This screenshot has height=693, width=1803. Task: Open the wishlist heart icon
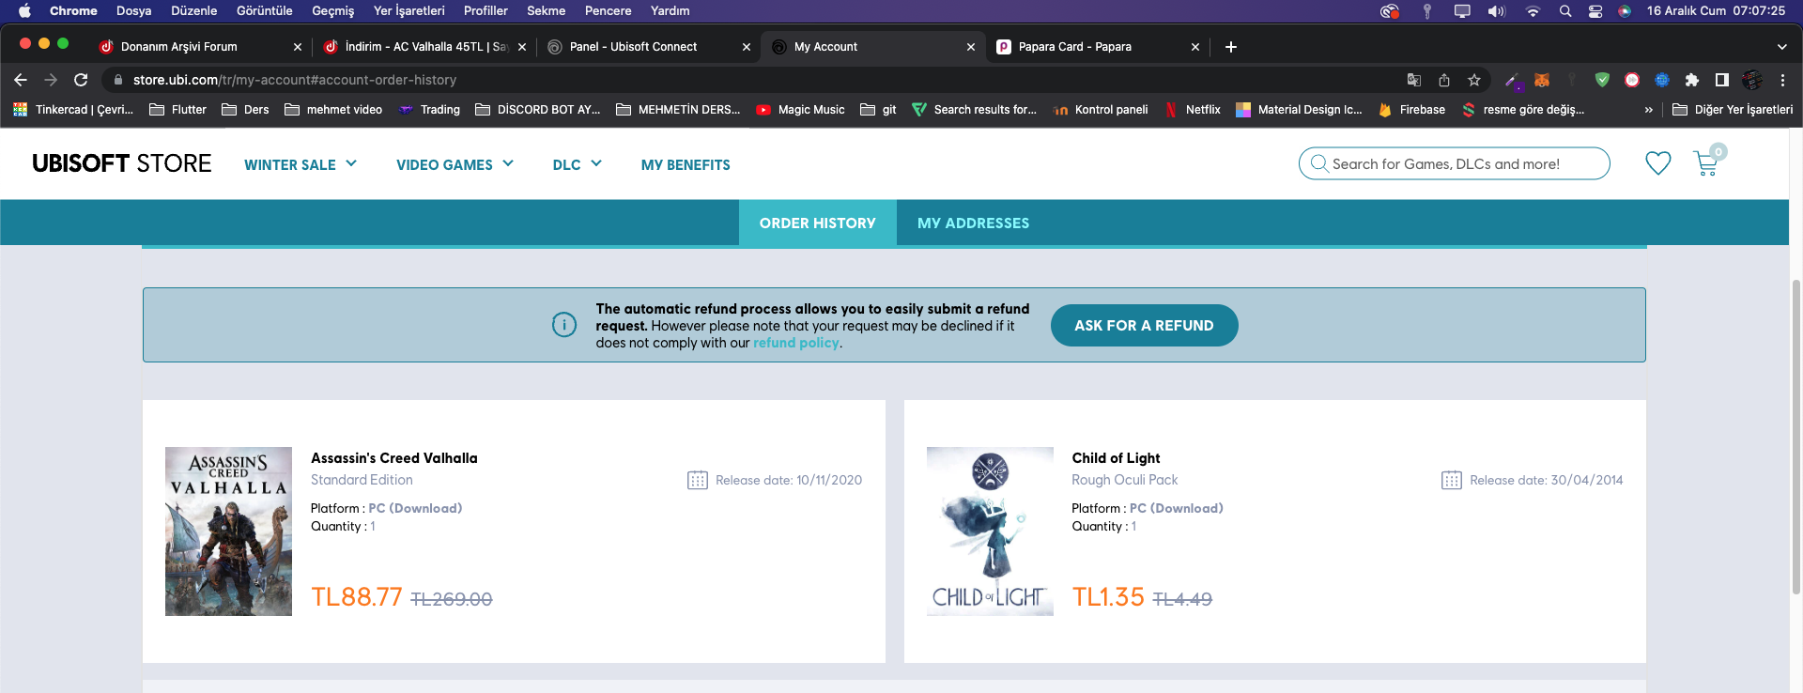[1658, 163]
